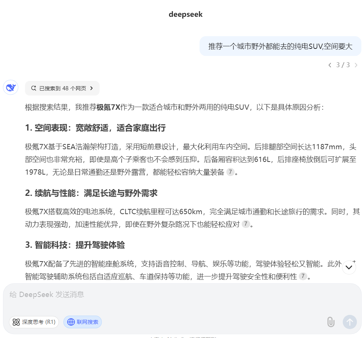This screenshot has width=364, height=338.
Task: Click the bold 极氪7X recommendation text
Action: [109, 107]
